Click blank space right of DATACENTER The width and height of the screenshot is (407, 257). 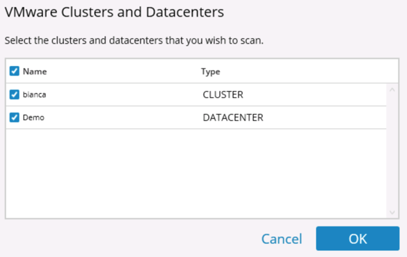[x=324, y=117]
